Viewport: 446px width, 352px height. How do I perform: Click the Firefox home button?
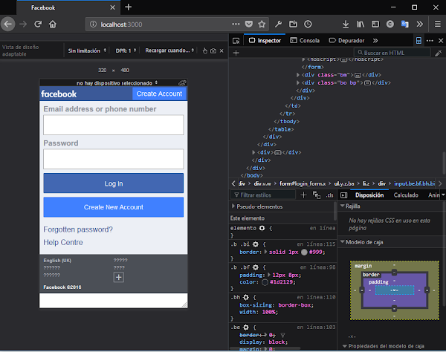point(54,25)
